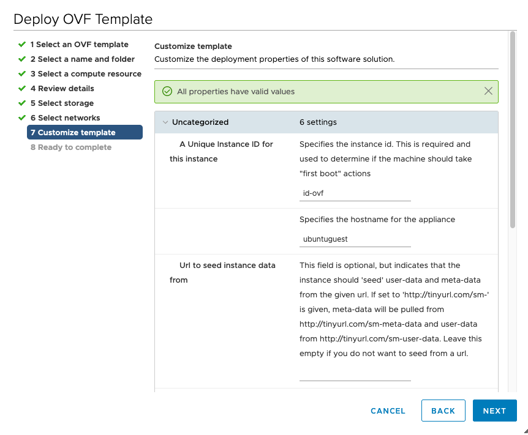Viewport: 528px width, 435px height.
Task: Select the step 7 Customize template item
Action: click(85, 132)
